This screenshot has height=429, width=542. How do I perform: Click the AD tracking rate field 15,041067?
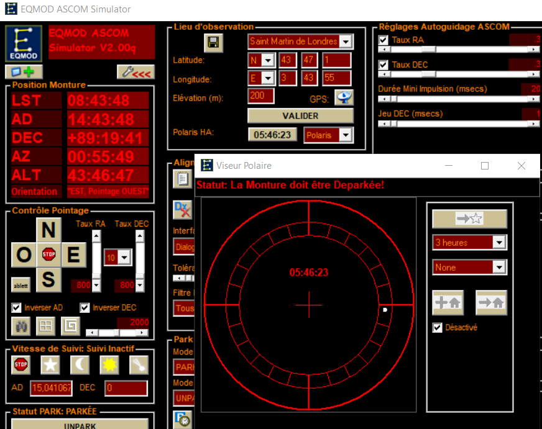pos(51,388)
